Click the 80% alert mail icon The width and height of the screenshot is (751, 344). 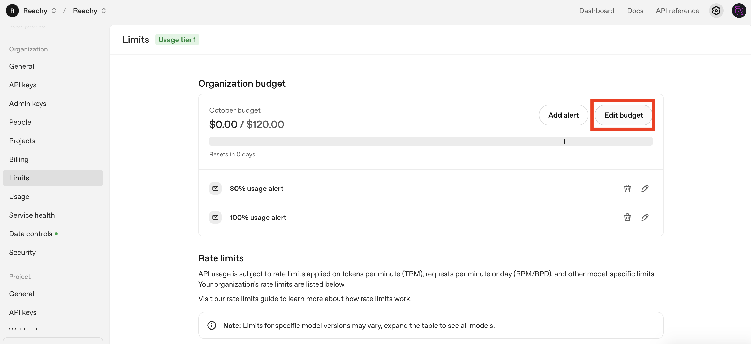[215, 188]
